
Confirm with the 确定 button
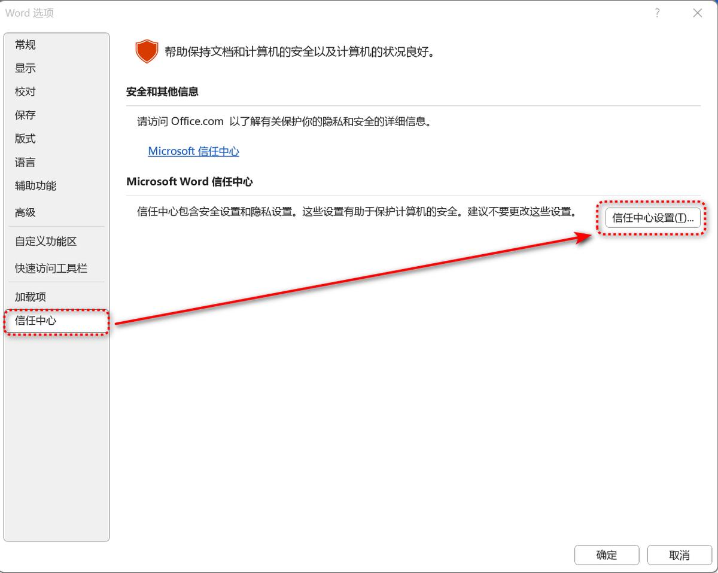[607, 554]
